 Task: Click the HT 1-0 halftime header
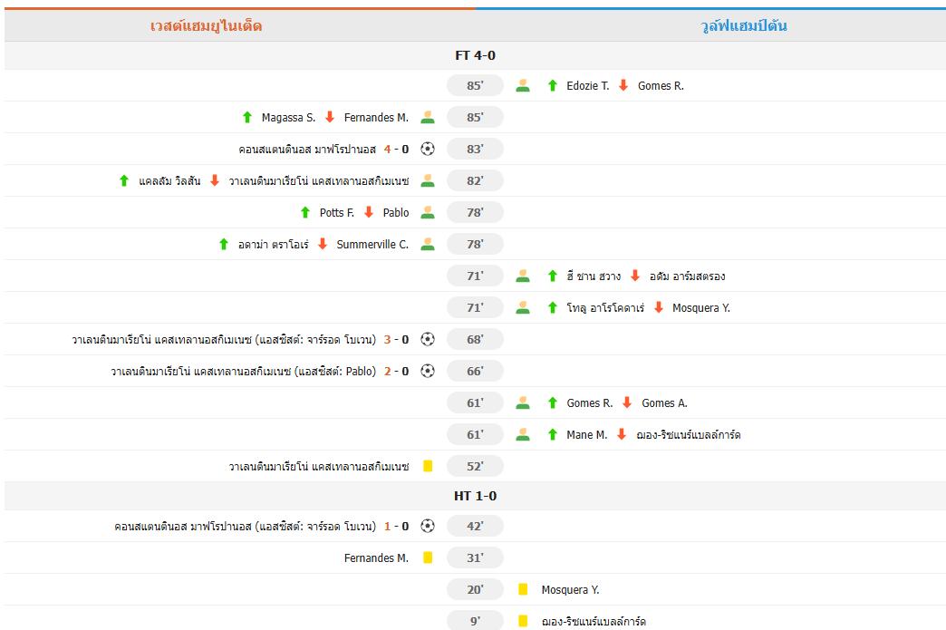pos(475,496)
